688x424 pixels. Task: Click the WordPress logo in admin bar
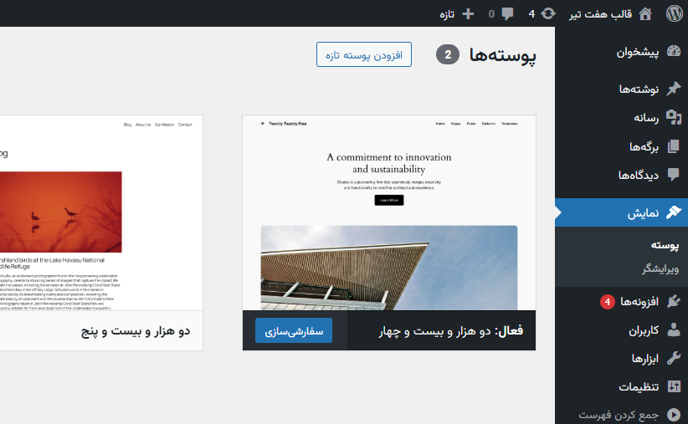675,13
